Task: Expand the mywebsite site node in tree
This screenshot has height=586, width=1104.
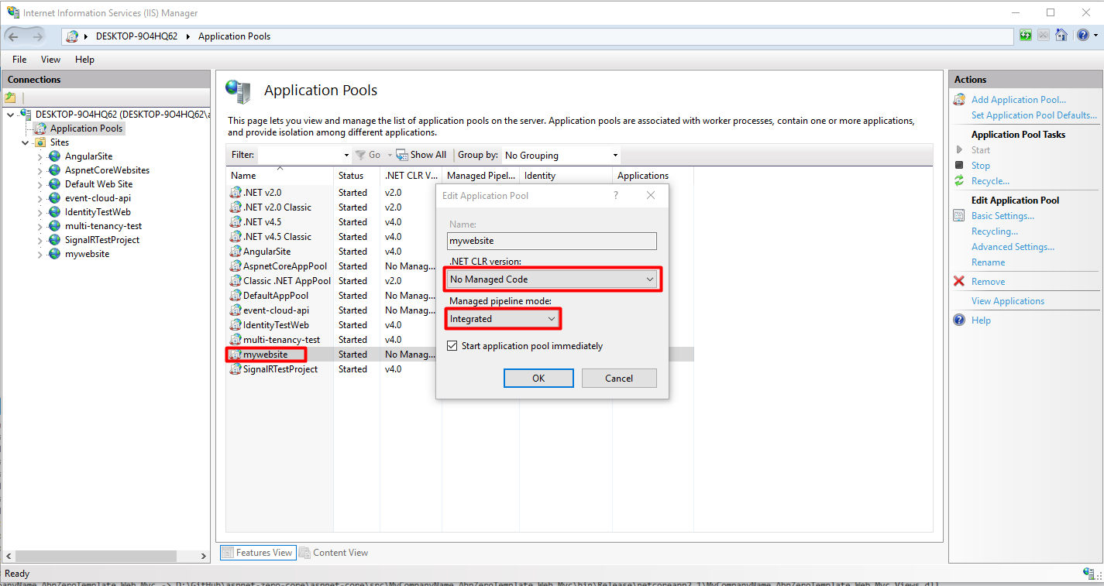Action: 40,254
